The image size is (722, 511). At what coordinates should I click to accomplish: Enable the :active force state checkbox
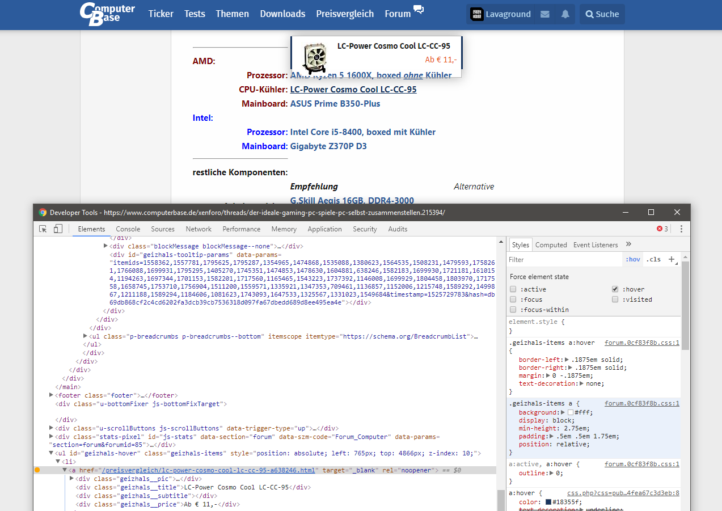pyautogui.click(x=513, y=289)
